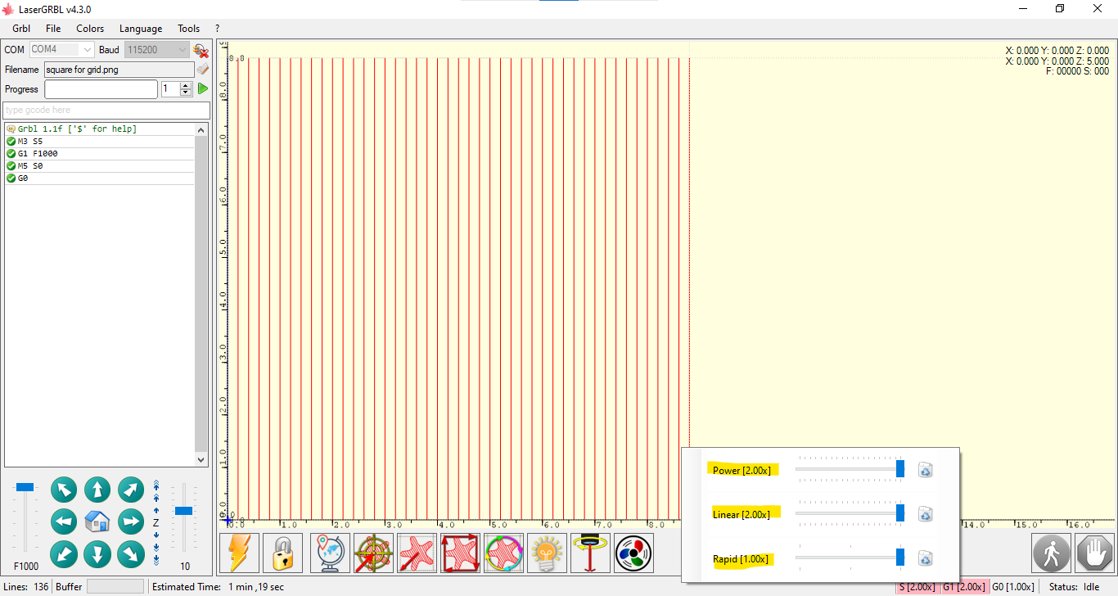Image resolution: width=1118 pixels, height=596 pixels.
Task: Click the F1000 jog speed slider handle
Action: tap(25, 487)
